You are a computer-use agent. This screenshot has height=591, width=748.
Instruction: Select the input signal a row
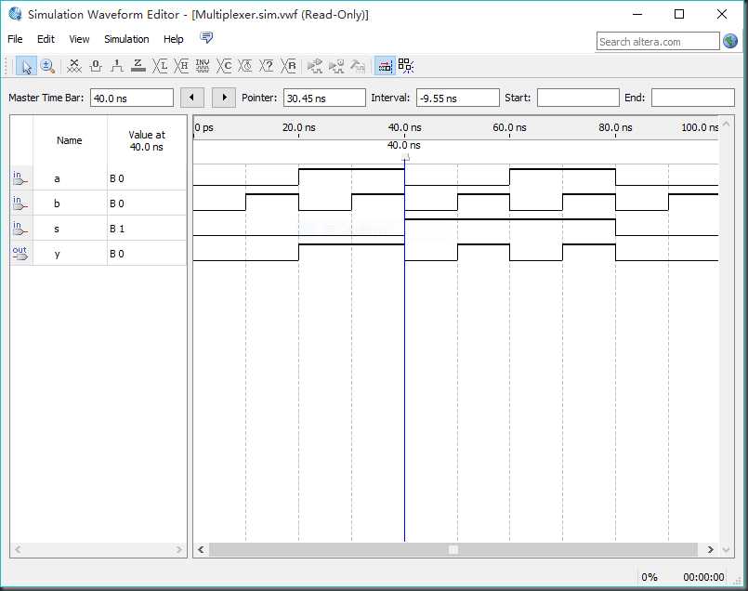(x=98, y=178)
